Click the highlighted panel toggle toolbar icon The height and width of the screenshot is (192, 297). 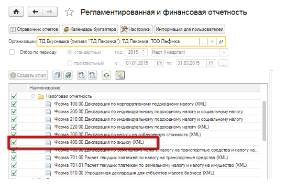click(x=120, y=75)
